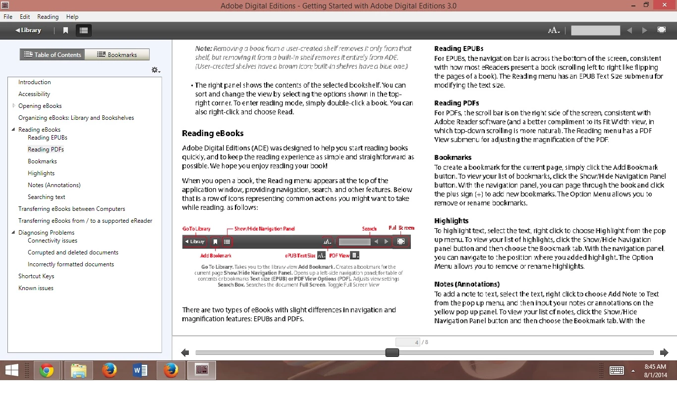Viewport: 677px width, 396px height.
Task: Switch to the Bookmarks tab
Action: tap(117, 54)
